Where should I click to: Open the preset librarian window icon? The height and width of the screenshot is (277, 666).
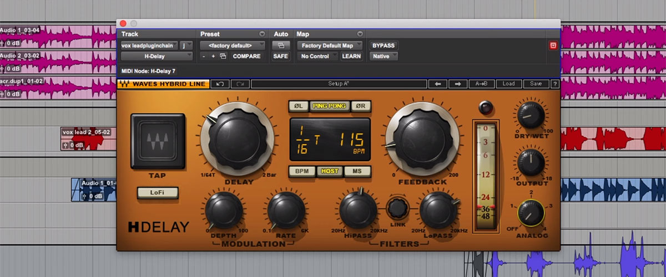223,56
